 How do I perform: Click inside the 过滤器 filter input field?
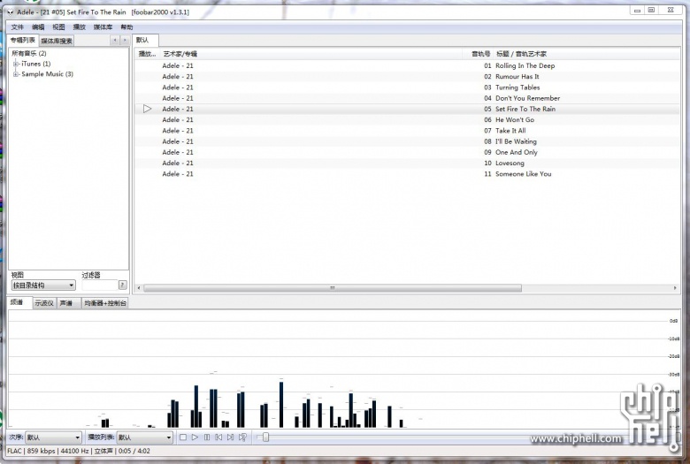[99, 285]
